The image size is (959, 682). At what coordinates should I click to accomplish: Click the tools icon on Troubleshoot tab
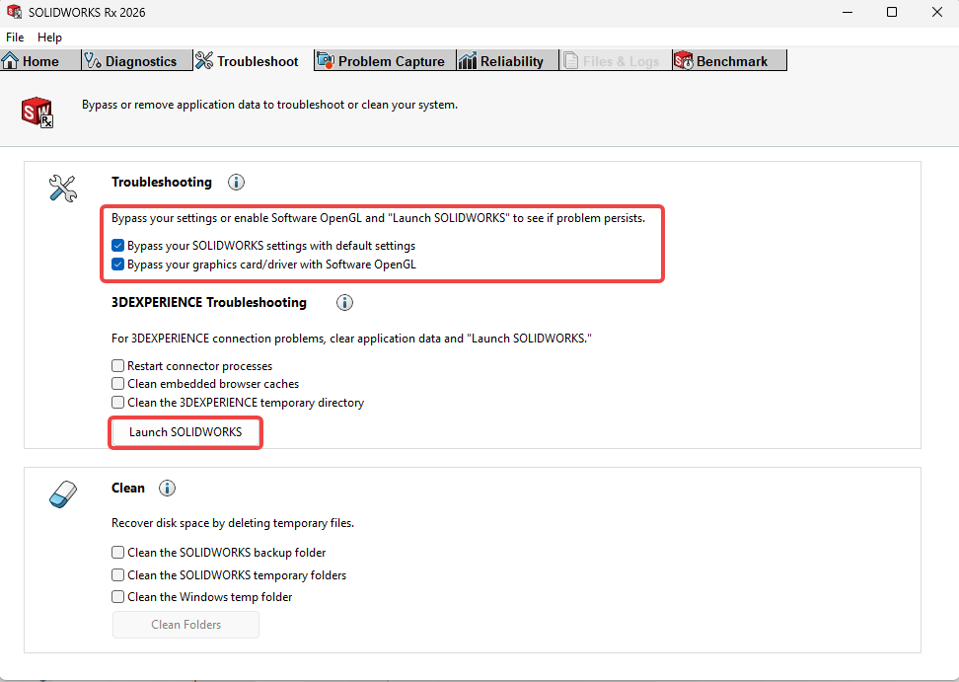click(204, 60)
